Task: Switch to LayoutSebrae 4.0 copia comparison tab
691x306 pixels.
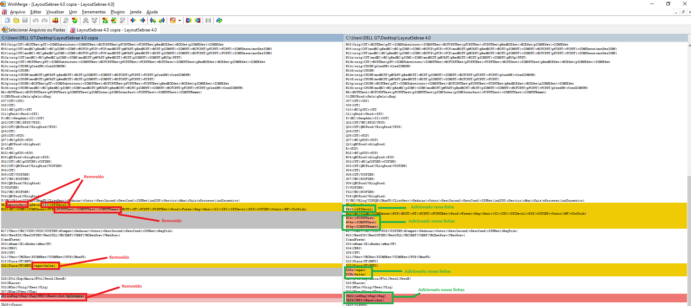Action: coord(114,30)
